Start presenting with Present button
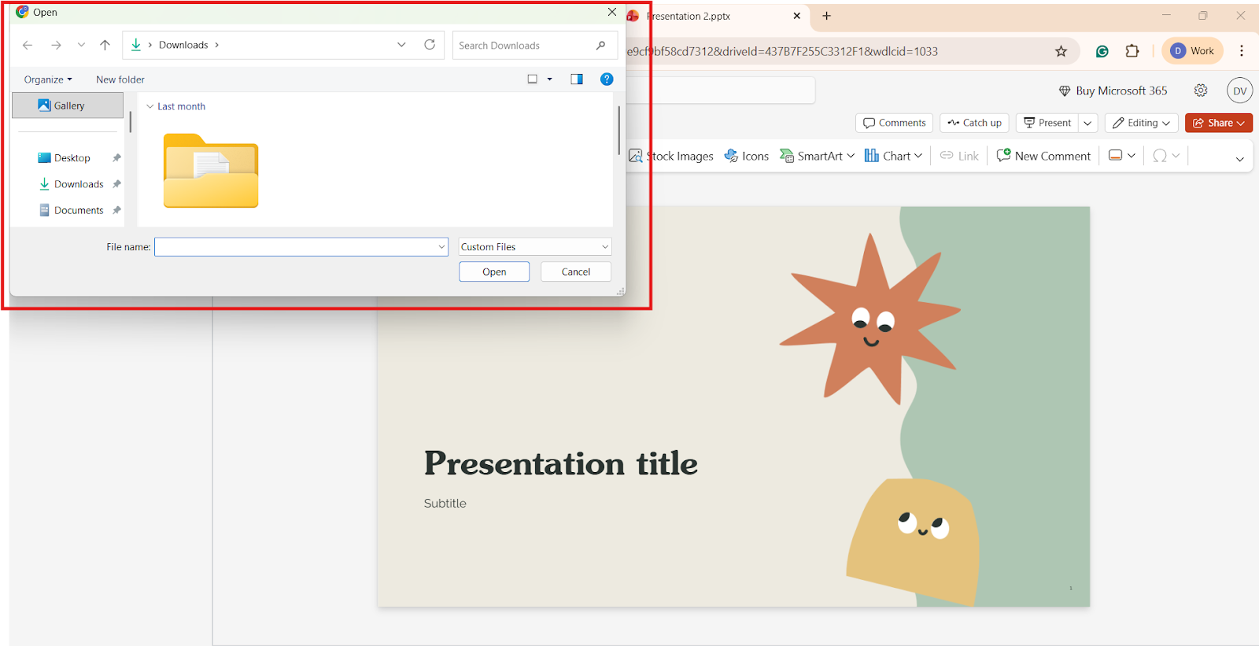This screenshot has height=646, width=1259. pos(1047,123)
